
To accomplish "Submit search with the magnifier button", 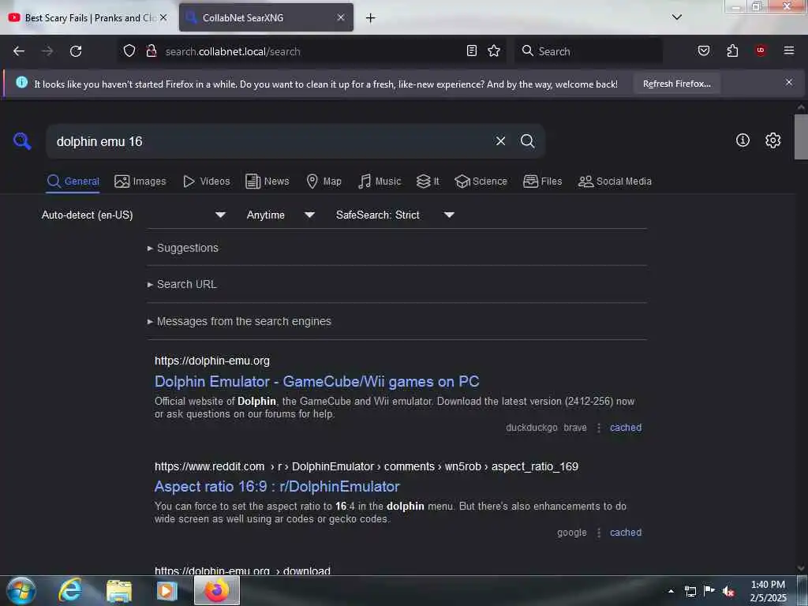I will click(527, 140).
